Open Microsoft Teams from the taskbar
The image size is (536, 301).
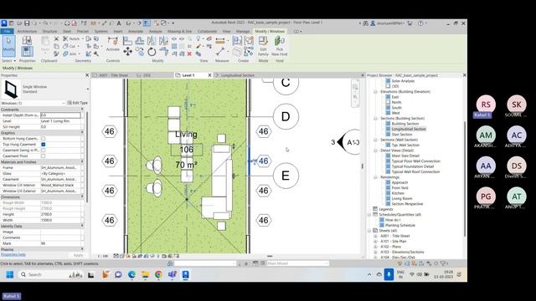[x=172, y=274]
